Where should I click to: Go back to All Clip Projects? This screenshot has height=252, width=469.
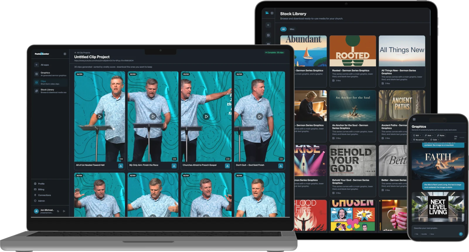click(x=82, y=53)
